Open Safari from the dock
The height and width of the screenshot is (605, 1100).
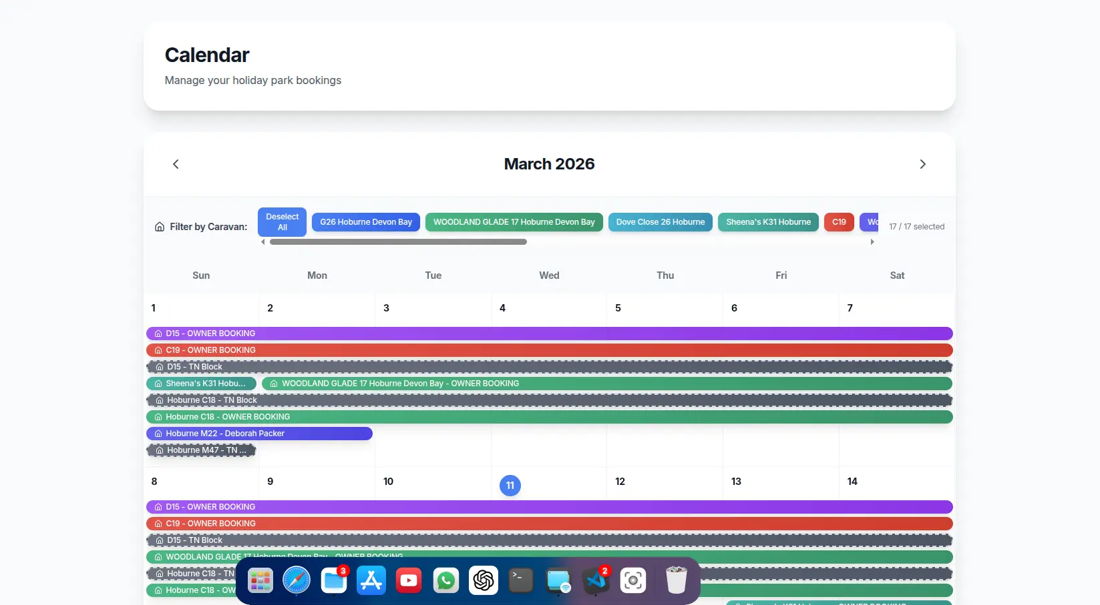coord(297,580)
